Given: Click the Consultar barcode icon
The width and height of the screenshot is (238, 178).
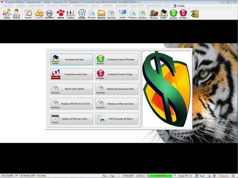Looking at the screenshot, I should point(49,14).
